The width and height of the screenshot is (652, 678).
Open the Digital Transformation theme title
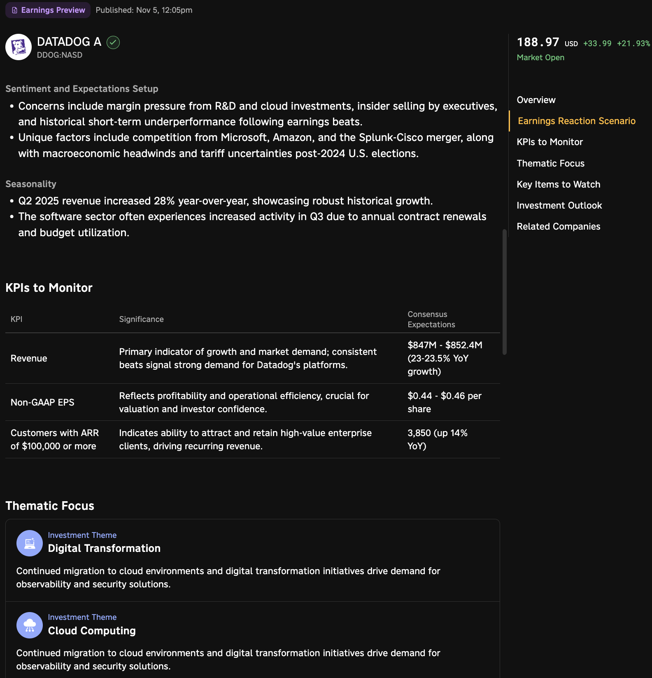pos(104,548)
